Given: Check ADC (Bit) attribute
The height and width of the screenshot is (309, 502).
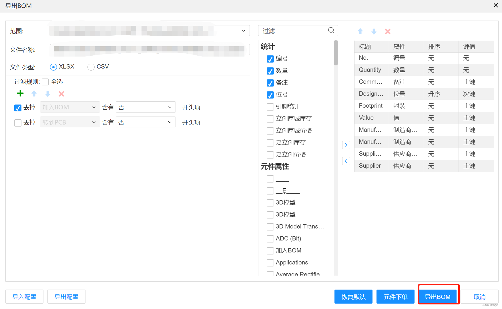Looking at the screenshot, I should point(270,239).
